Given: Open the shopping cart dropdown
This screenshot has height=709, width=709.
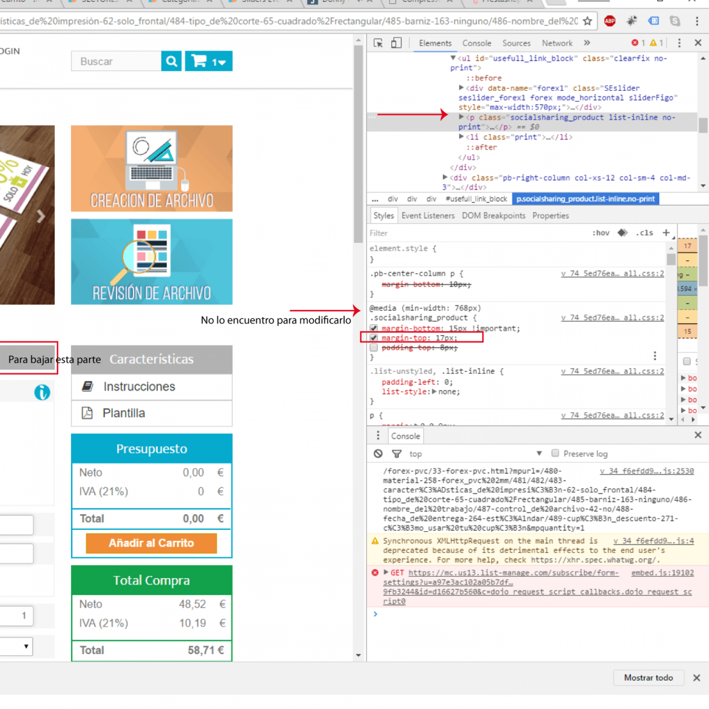Looking at the screenshot, I should pyautogui.click(x=208, y=61).
